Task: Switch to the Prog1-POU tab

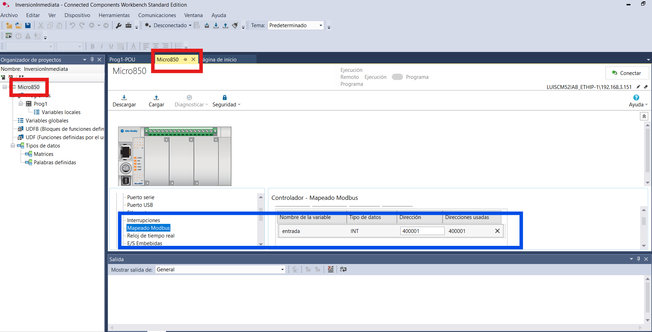Action: click(122, 60)
